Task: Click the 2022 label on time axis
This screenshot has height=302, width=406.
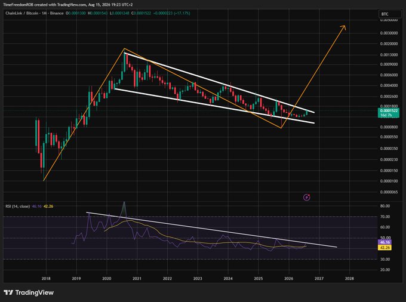Action: [x=167, y=279]
